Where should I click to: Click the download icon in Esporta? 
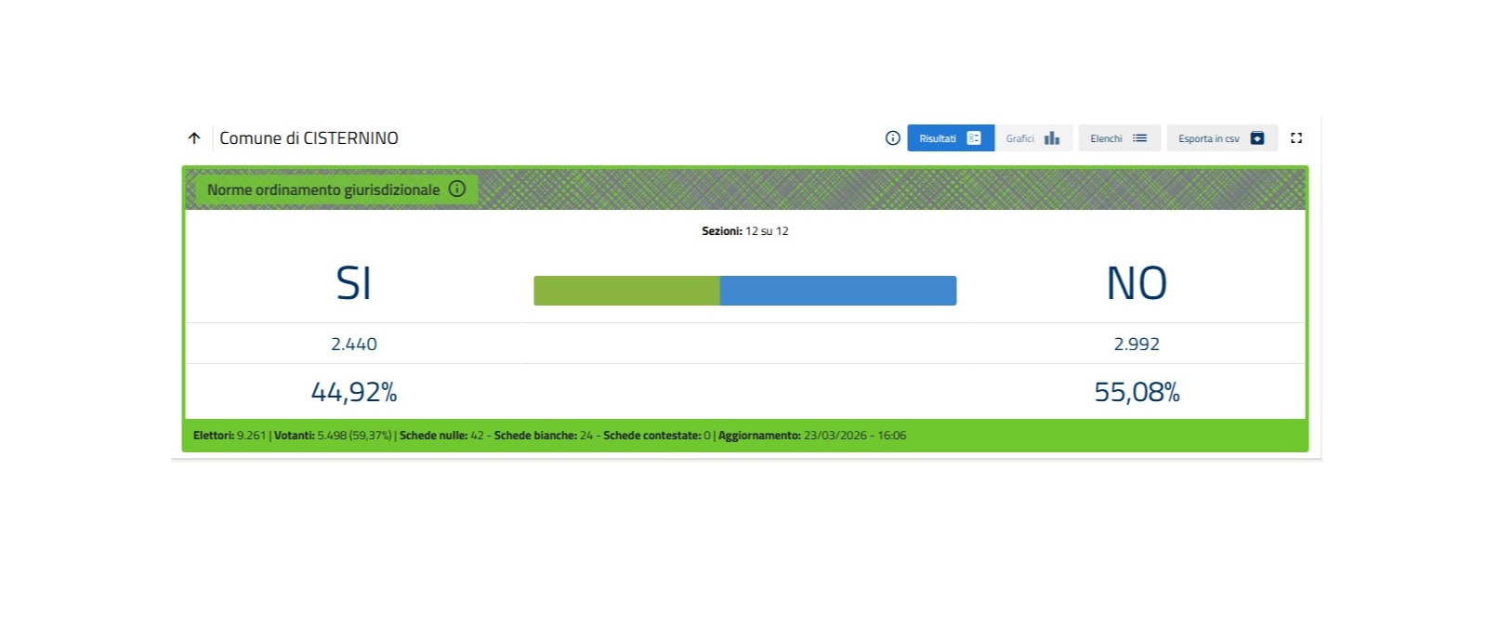[1256, 138]
